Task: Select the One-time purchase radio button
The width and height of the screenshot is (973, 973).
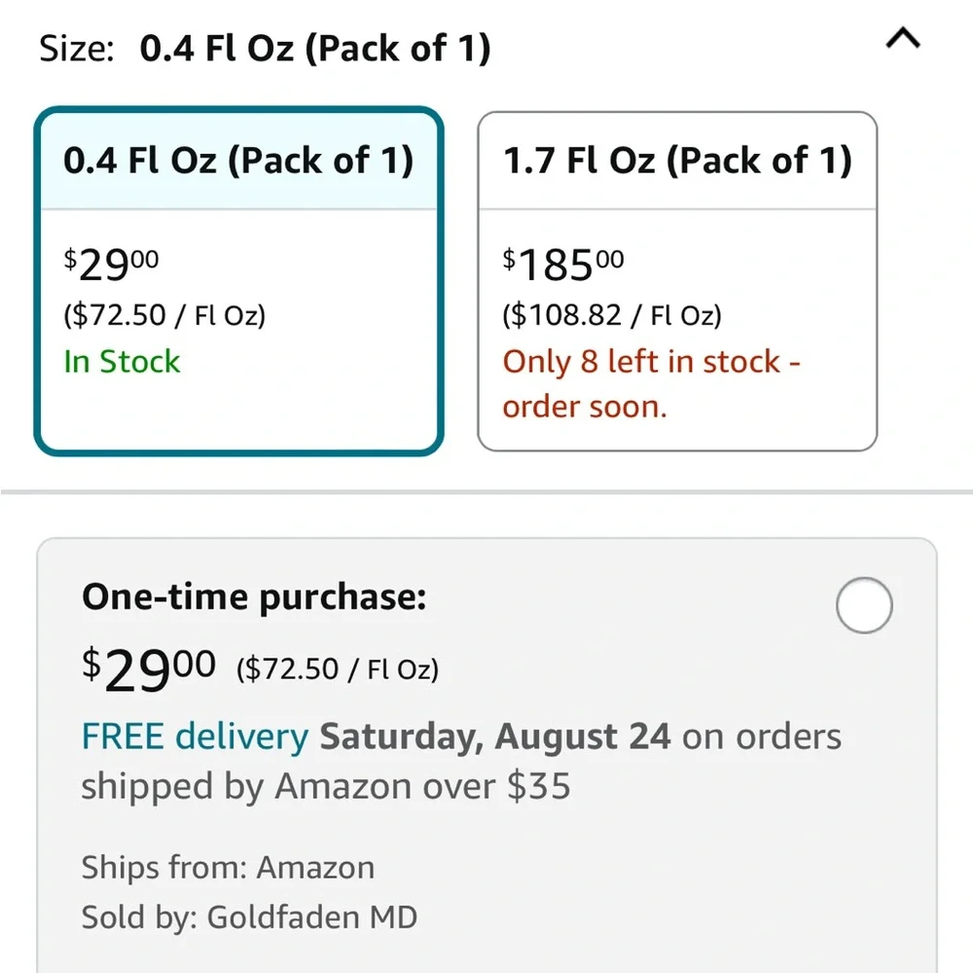Action: coord(864,605)
